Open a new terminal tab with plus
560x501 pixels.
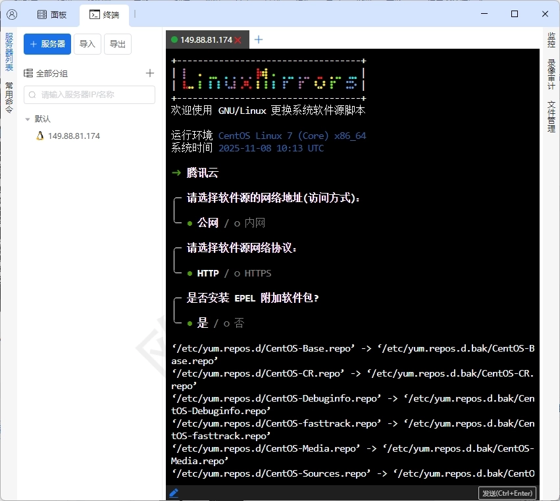259,40
